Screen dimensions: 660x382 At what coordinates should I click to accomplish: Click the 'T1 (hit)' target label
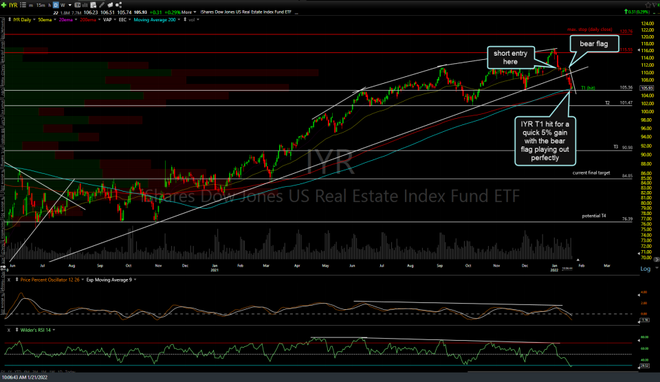pos(588,88)
